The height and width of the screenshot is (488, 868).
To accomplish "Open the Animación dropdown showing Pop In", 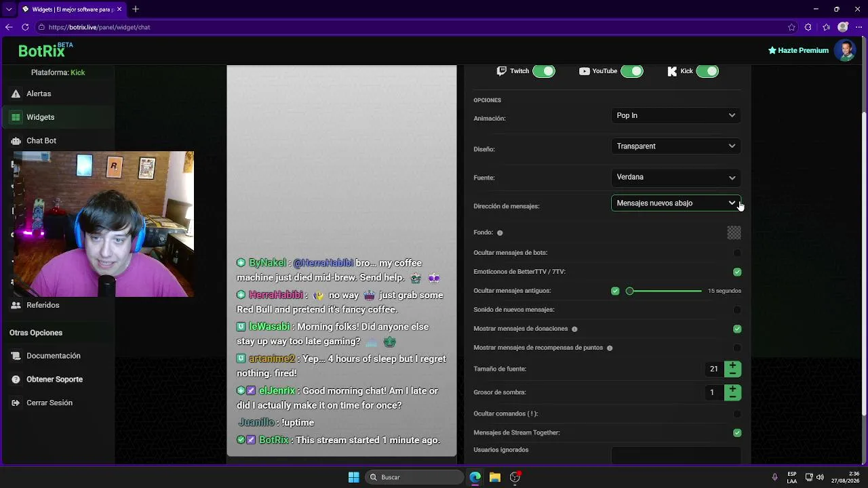I will [x=676, y=115].
